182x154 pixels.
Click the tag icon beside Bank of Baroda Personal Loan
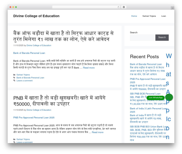click(14, 78)
